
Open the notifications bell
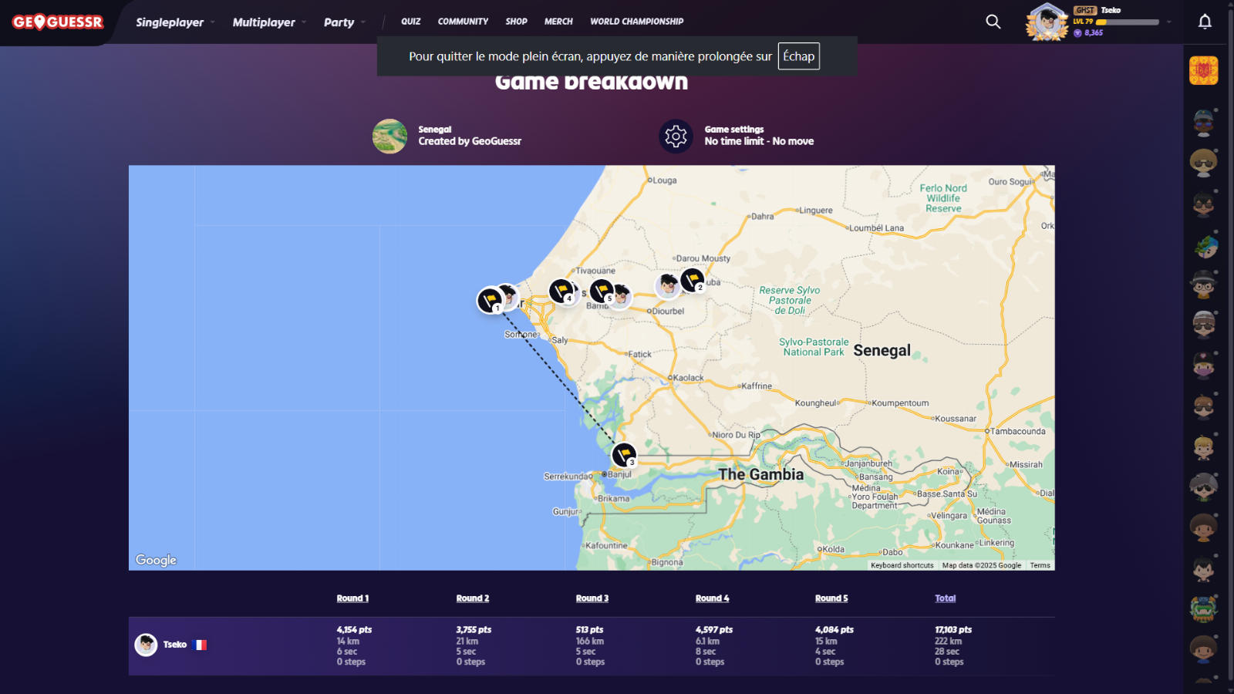(x=1205, y=22)
